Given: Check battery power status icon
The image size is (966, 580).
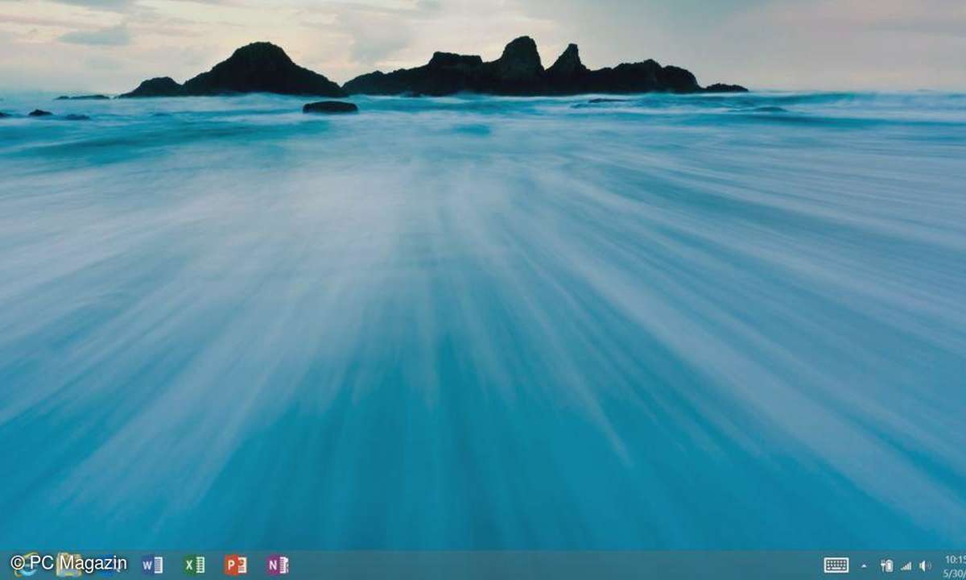Looking at the screenshot, I should (x=886, y=565).
